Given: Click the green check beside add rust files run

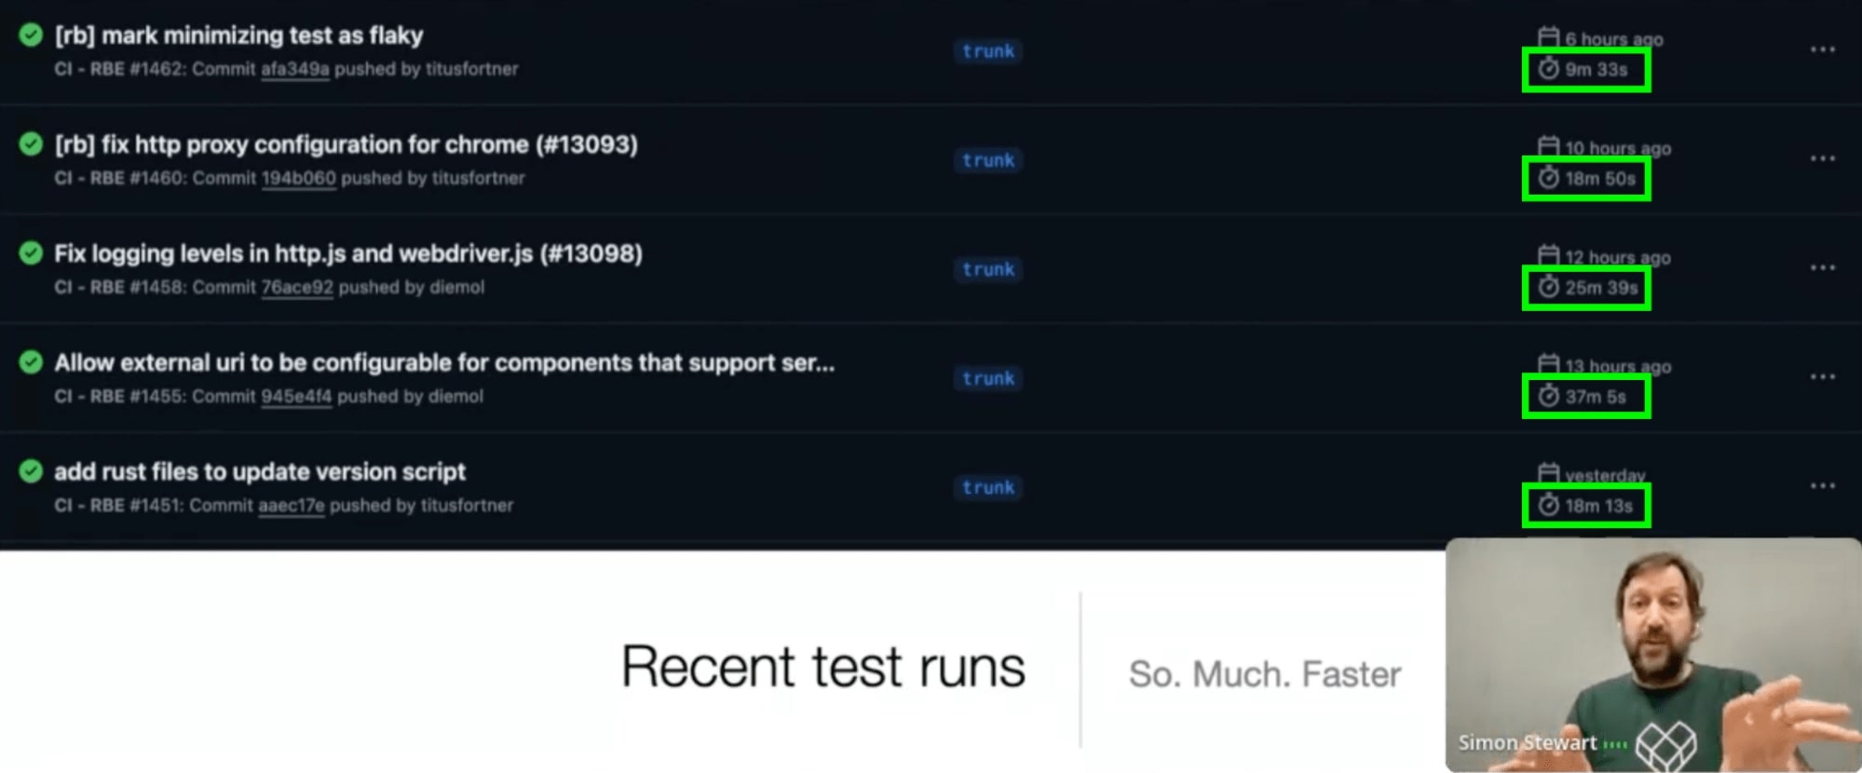Looking at the screenshot, I should click(31, 470).
